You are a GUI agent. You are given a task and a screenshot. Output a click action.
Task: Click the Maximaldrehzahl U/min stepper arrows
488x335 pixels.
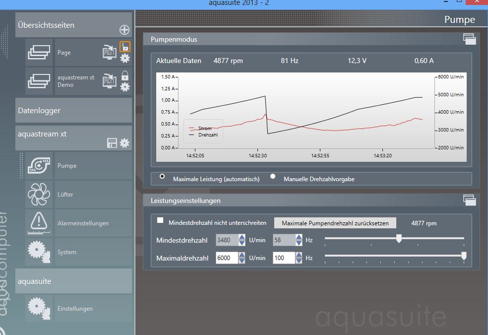coord(242,258)
